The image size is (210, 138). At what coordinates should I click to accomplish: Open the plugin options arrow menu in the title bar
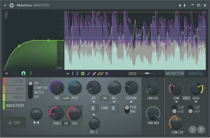(x=5, y=5)
